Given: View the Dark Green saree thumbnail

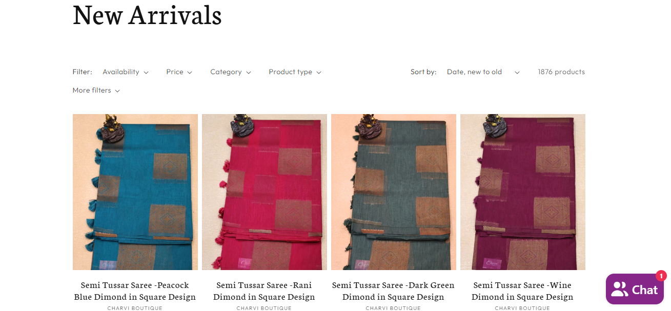Looking at the screenshot, I should pos(394,192).
